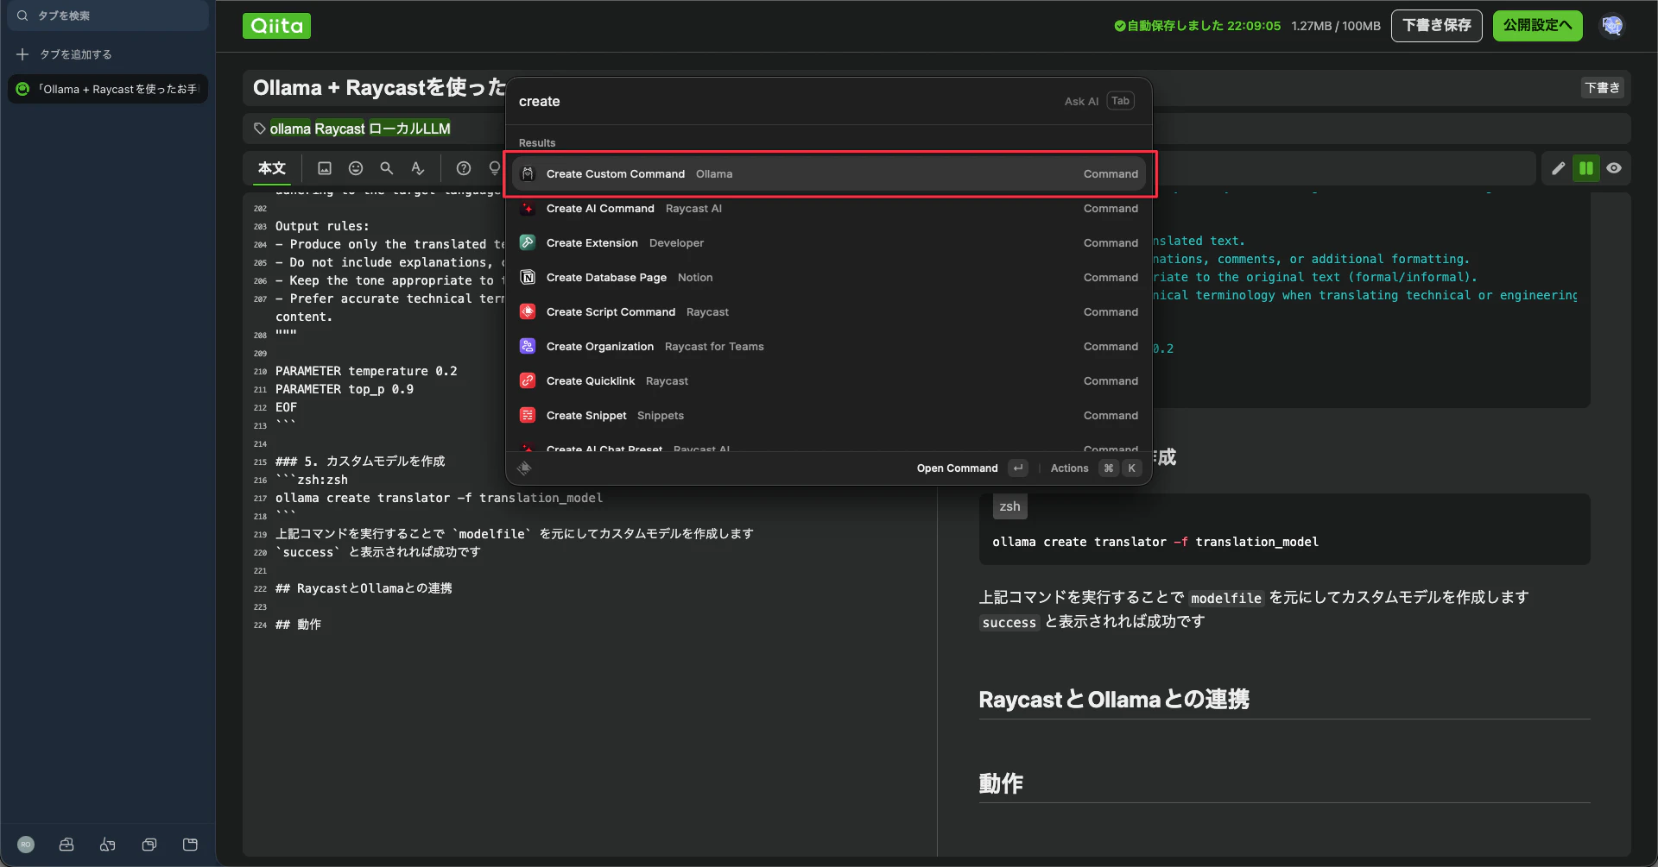Click editor line ## RaycastとOllamaとの連携

[364, 588]
